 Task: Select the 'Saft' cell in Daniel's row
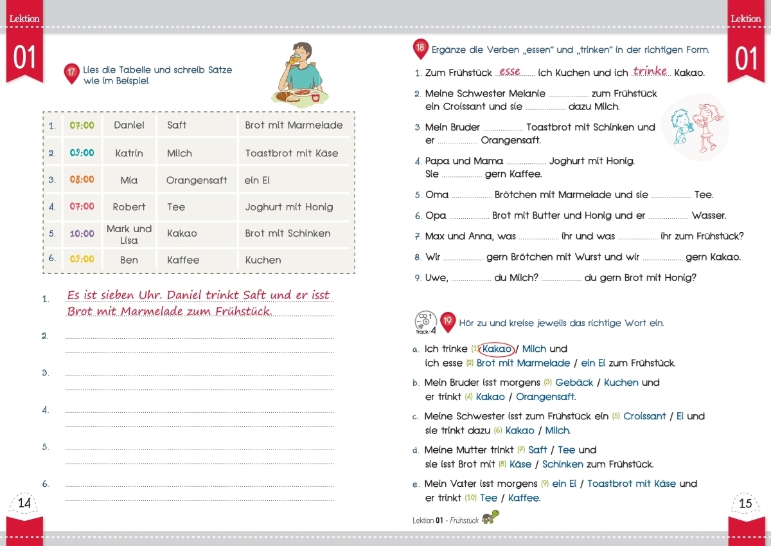[177, 125]
